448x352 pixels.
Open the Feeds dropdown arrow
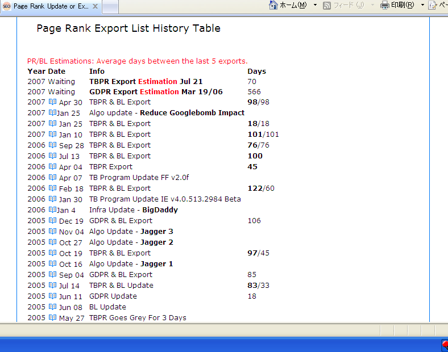pos(372,5)
